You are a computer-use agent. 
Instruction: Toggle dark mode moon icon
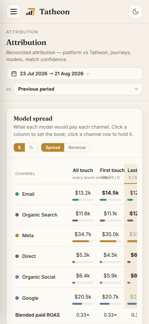pyautogui.click(x=136, y=12)
